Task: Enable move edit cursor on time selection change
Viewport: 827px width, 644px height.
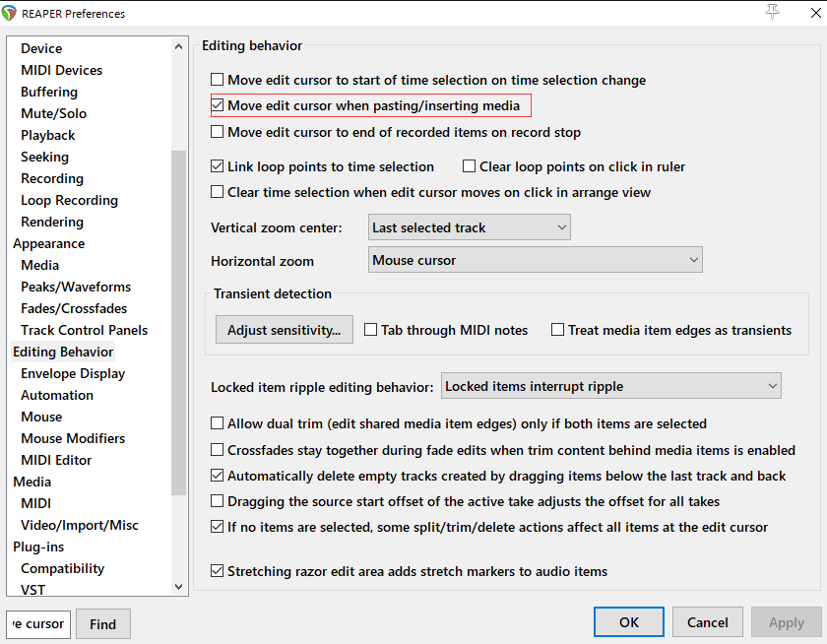Action: pyautogui.click(x=218, y=80)
